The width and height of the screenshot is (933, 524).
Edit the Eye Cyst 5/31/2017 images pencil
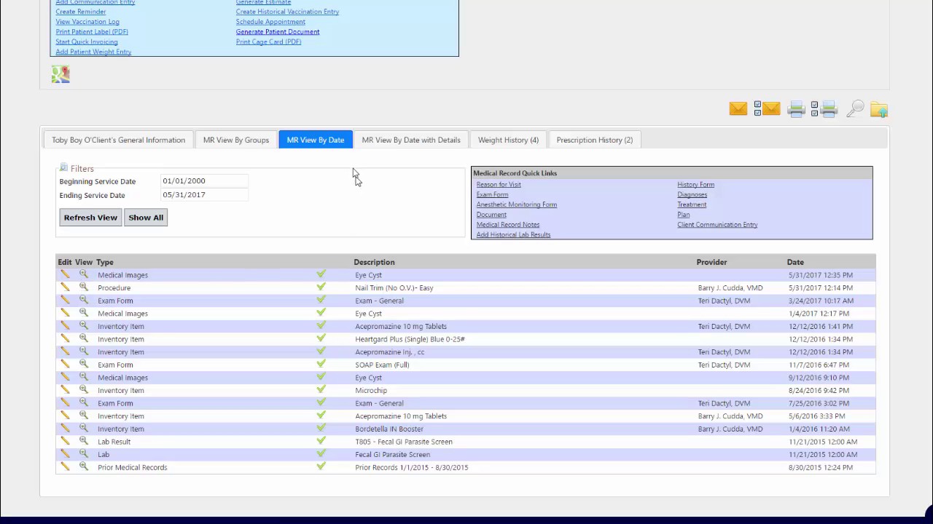[x=65, y=274]
